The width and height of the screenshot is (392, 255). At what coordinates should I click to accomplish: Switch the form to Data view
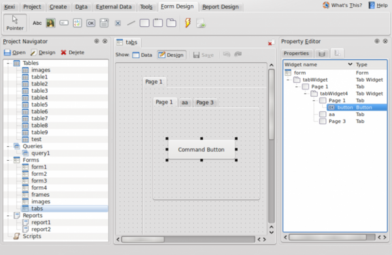click(x=142, y=55)
